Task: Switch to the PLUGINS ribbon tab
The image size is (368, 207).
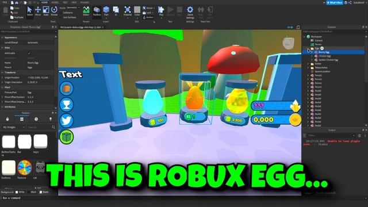Action: point(85,2)
